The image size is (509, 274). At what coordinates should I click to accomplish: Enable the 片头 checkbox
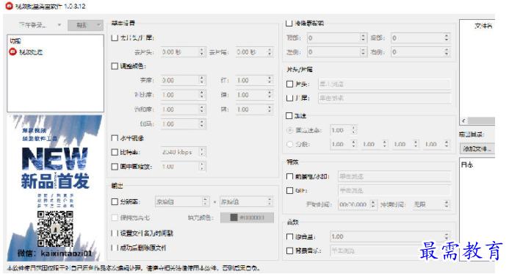(289, 84)
